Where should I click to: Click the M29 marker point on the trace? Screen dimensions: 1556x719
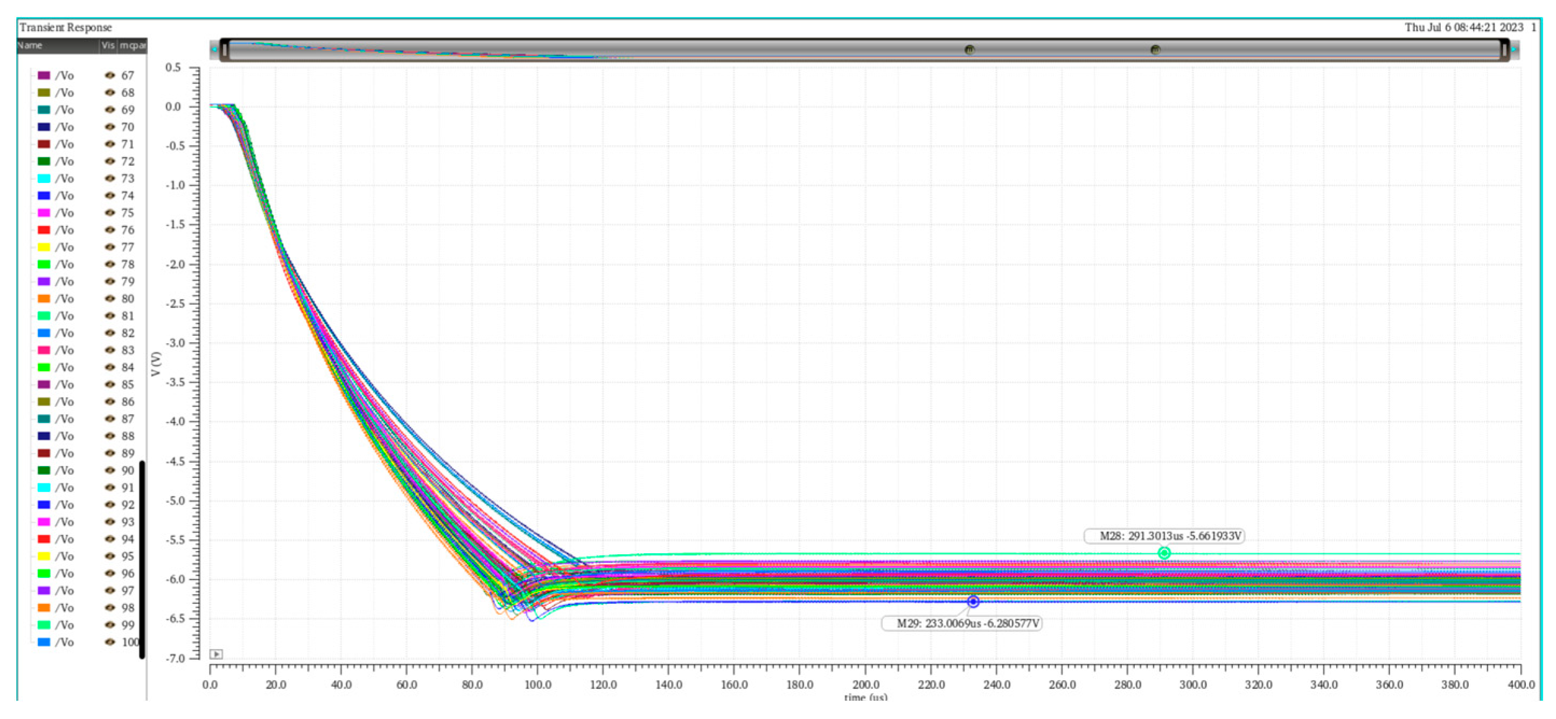(973, 601)
